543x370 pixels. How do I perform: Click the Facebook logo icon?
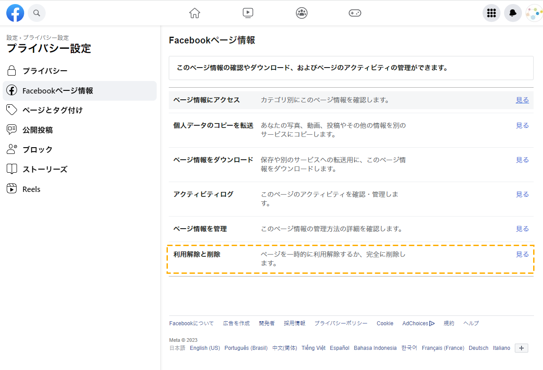tap(15, 13)
